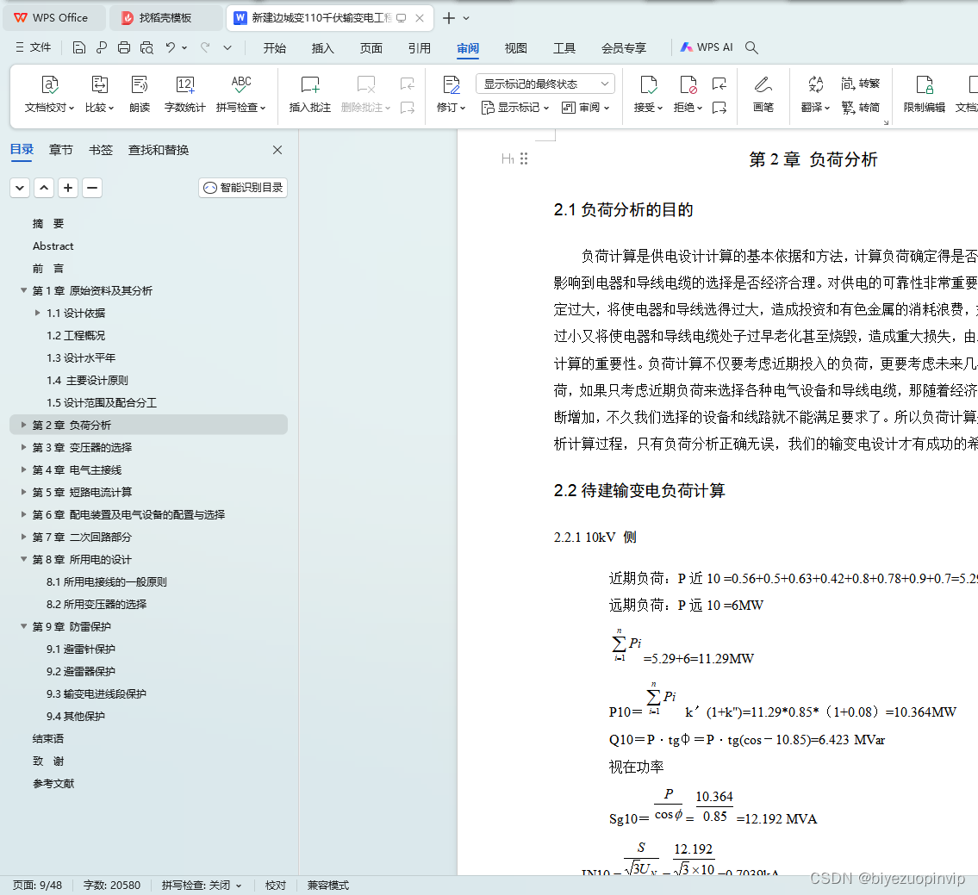Start 朗读 read aloud
Viewport: 978px width, 895px height.
140,94
